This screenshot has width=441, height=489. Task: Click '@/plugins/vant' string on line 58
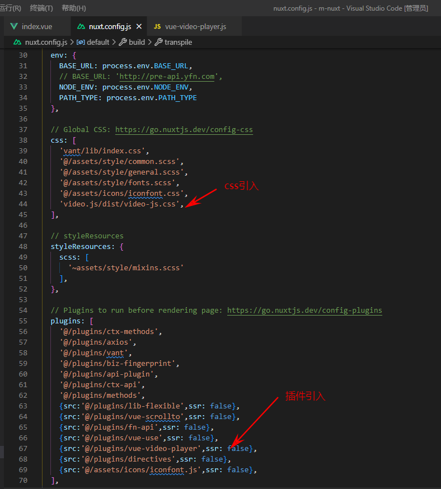[x=94, y=353]
